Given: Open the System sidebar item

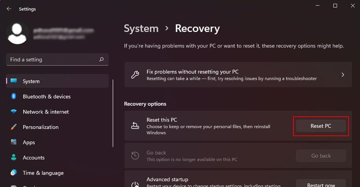Looking at the screenshot, I should 57,81.
